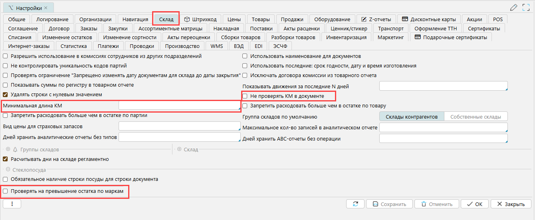The height and width of the screenshot is (220, 535).
Task: Click the Минимальная длина КМ input field
Action: click(179, 105)
